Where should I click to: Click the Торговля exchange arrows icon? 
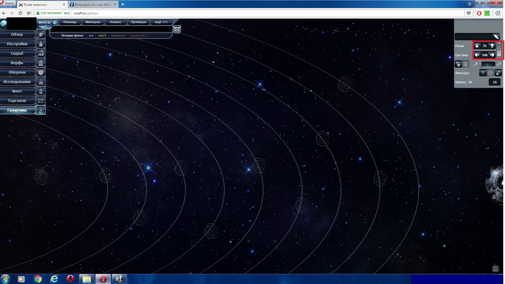(x=41, y=101)
